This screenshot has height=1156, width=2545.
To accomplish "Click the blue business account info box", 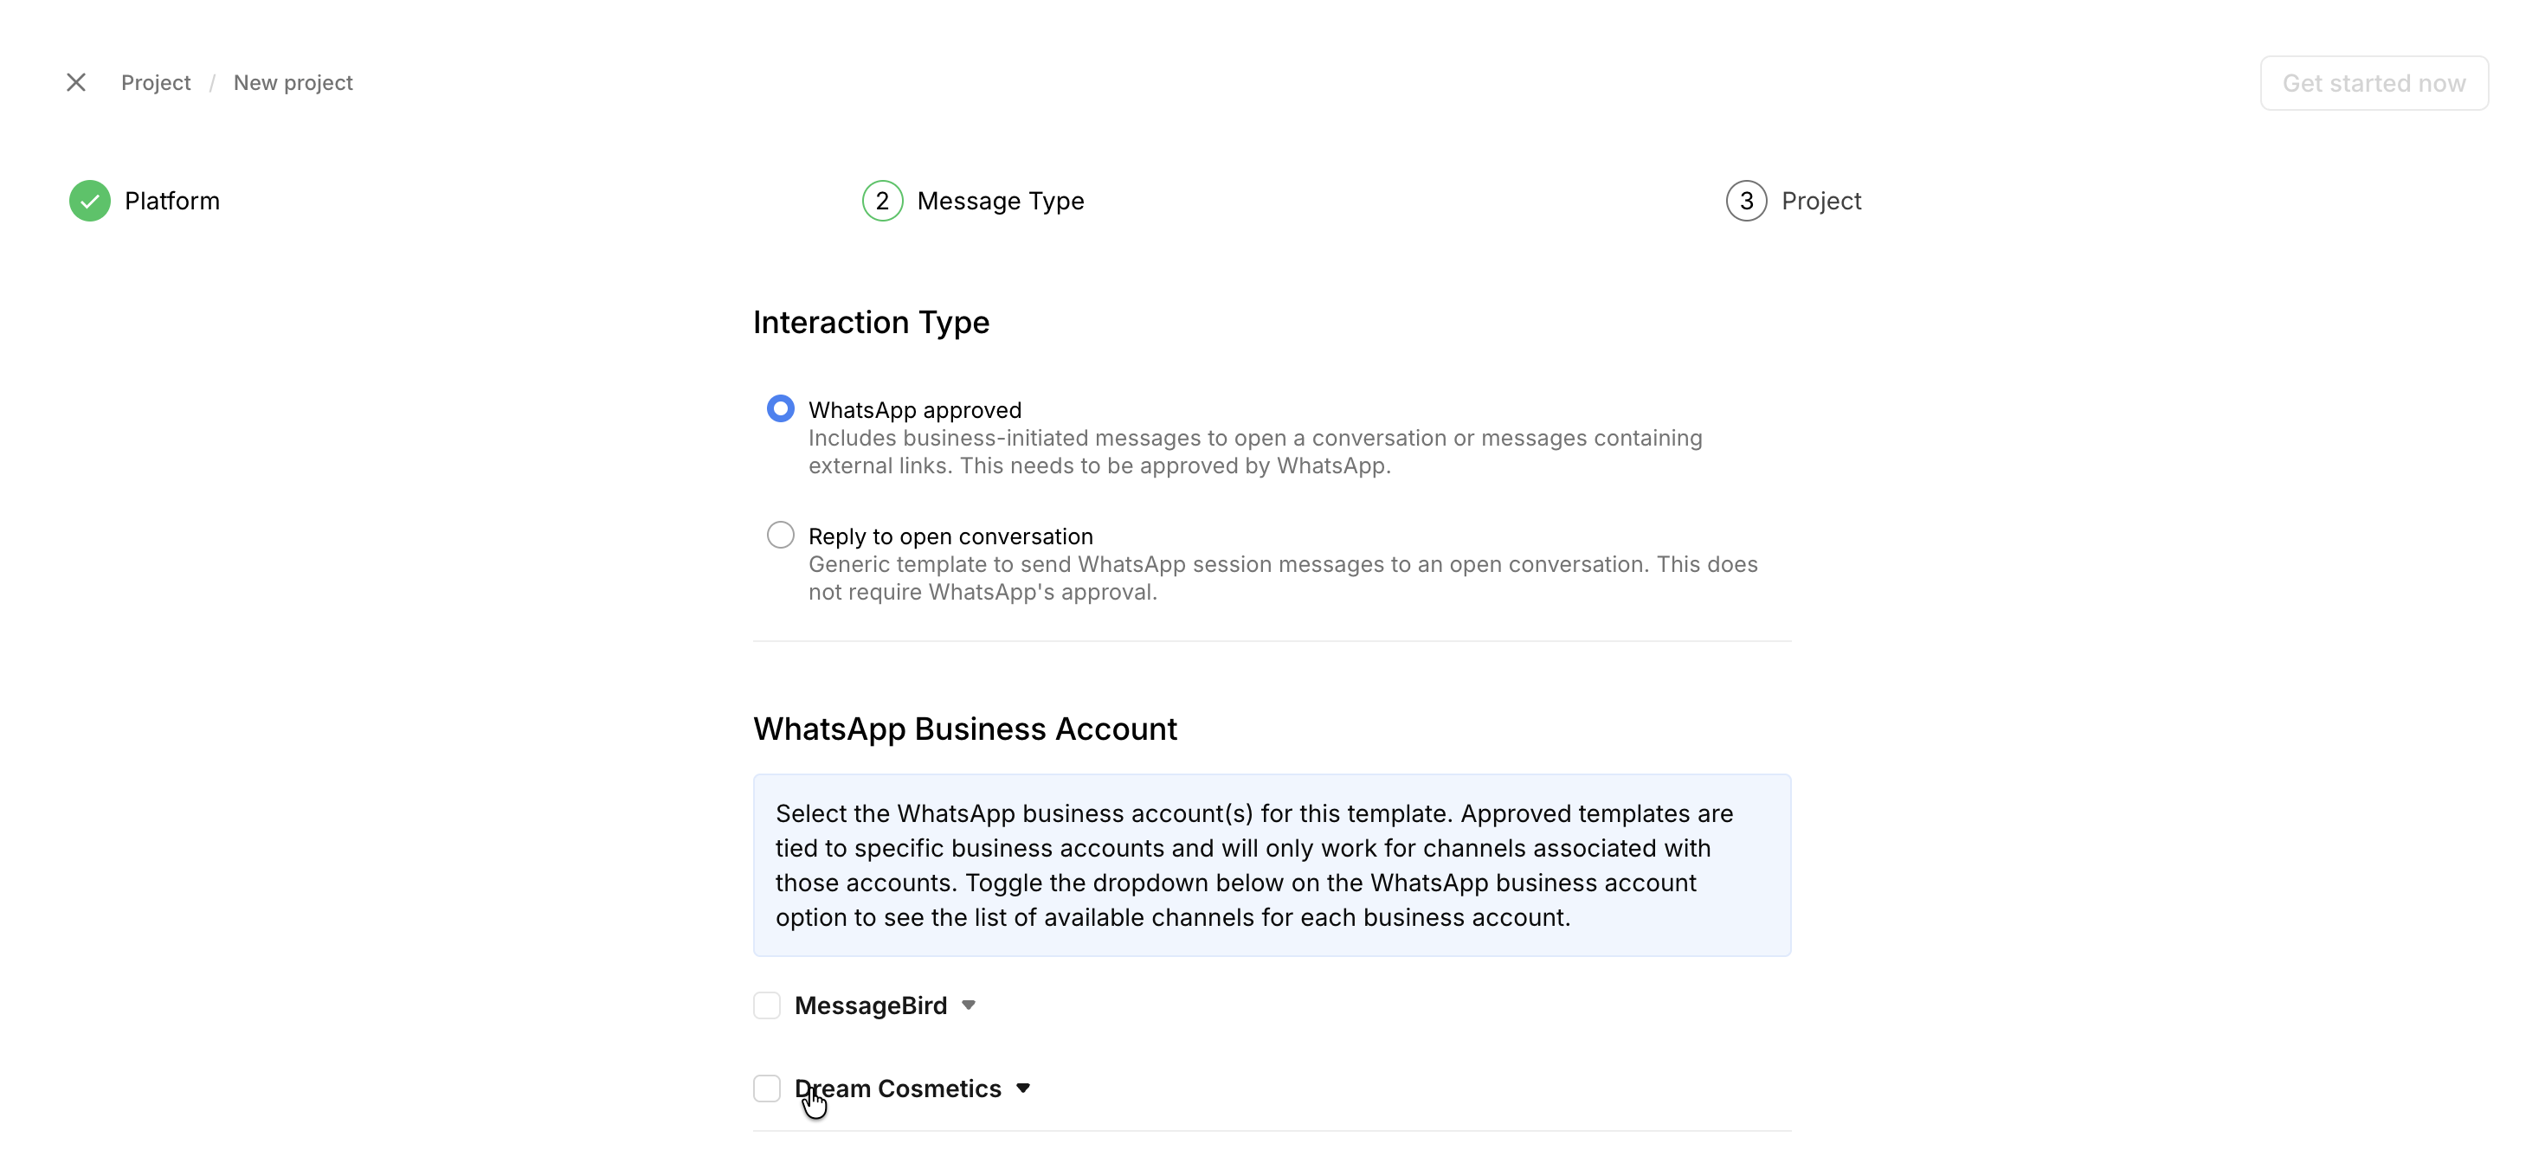I will [x=1272, y=864].
